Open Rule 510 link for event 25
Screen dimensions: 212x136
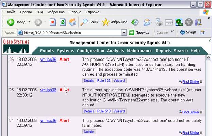pos(104,111)
